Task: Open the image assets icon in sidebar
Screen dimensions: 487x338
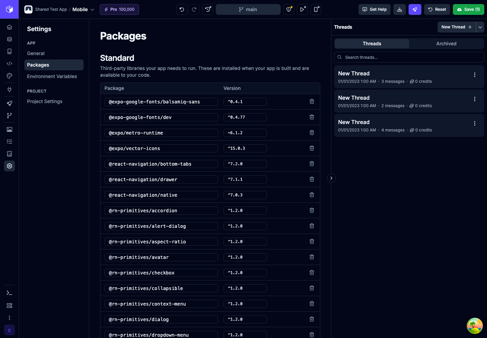Action: coord(9,129)
